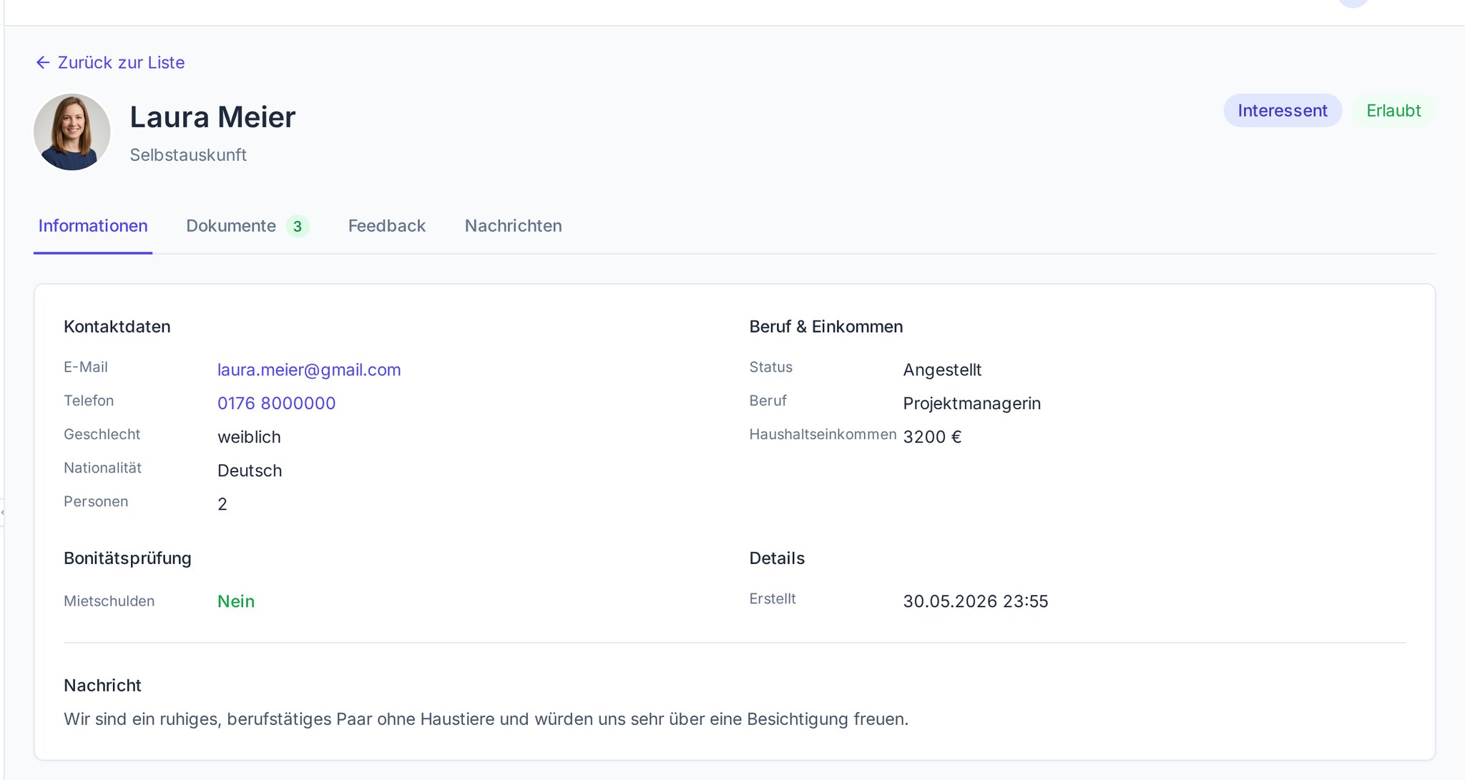The height and width of the screenshot is (780, 1465).
Task: Click the Kontaktdaten section heading
Action: (x=117, y=327)
